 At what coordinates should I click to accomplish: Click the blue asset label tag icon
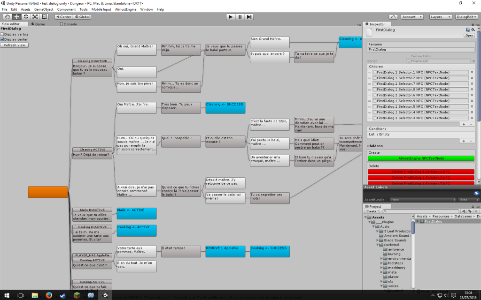(x=476, y=193)
